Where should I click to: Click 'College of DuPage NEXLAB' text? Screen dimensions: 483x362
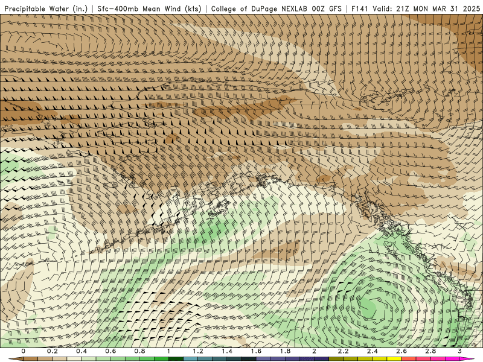point(259,9)
